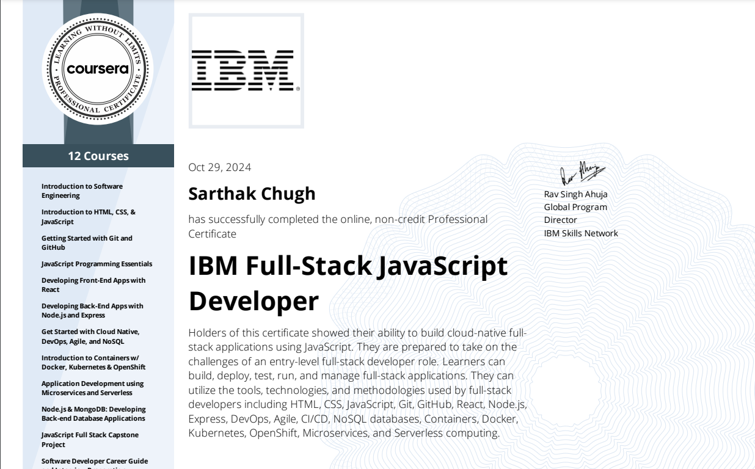This screenshot has height=469, width=755.
Task: Select 'Software Developer Career Guide' entry
Action: (x=95, y=463)
